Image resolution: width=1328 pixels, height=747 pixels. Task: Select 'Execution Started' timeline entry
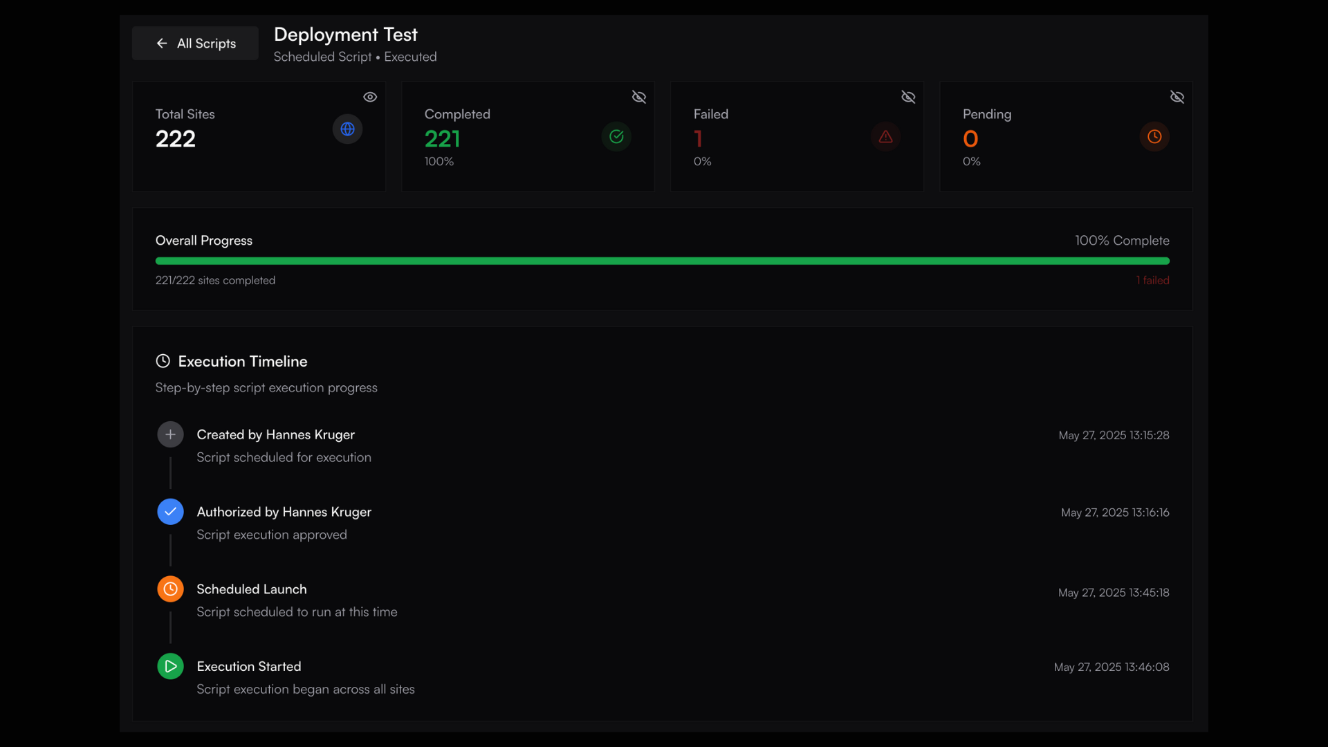pos(249,666)
